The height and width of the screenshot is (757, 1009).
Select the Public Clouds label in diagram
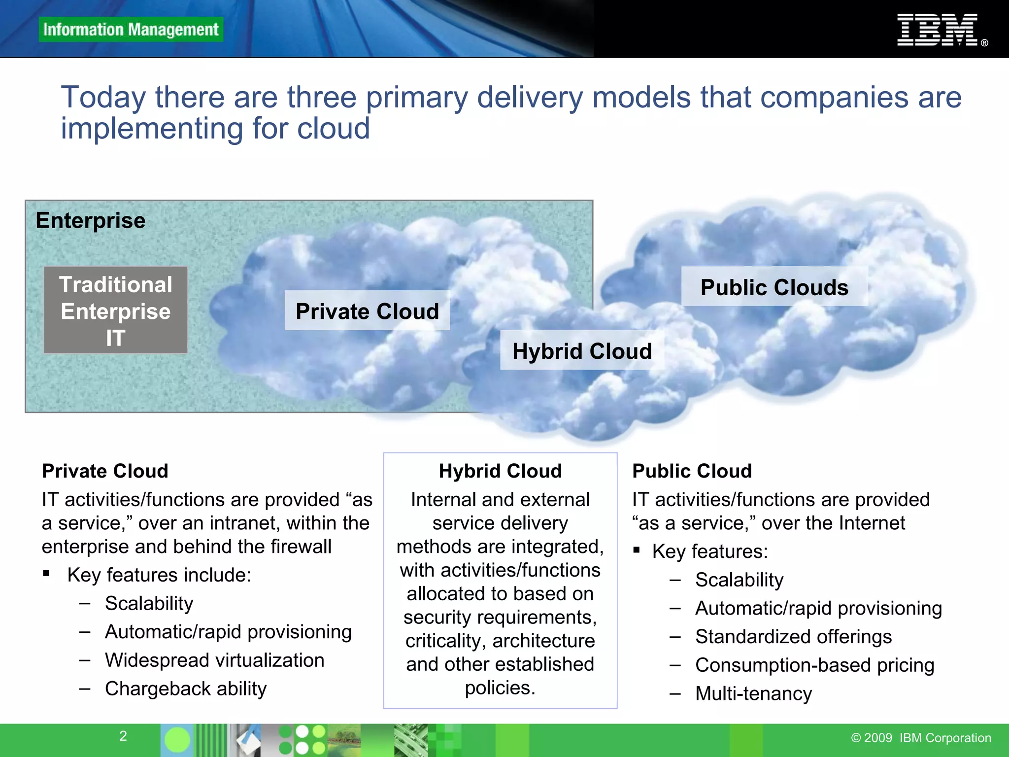click(774, 287)
